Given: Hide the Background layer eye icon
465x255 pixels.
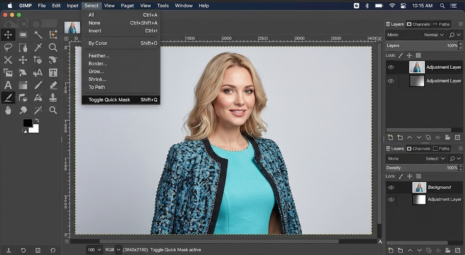Looking at the screenshot, I should 391,188.
